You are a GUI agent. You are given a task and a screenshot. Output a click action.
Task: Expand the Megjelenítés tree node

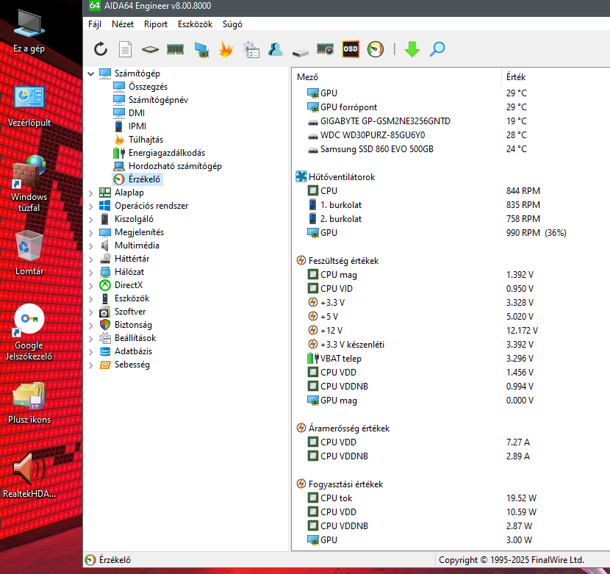point(91,232)
